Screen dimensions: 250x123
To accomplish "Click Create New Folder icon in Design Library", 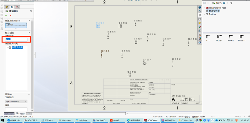I will click(x=220, y=3).
